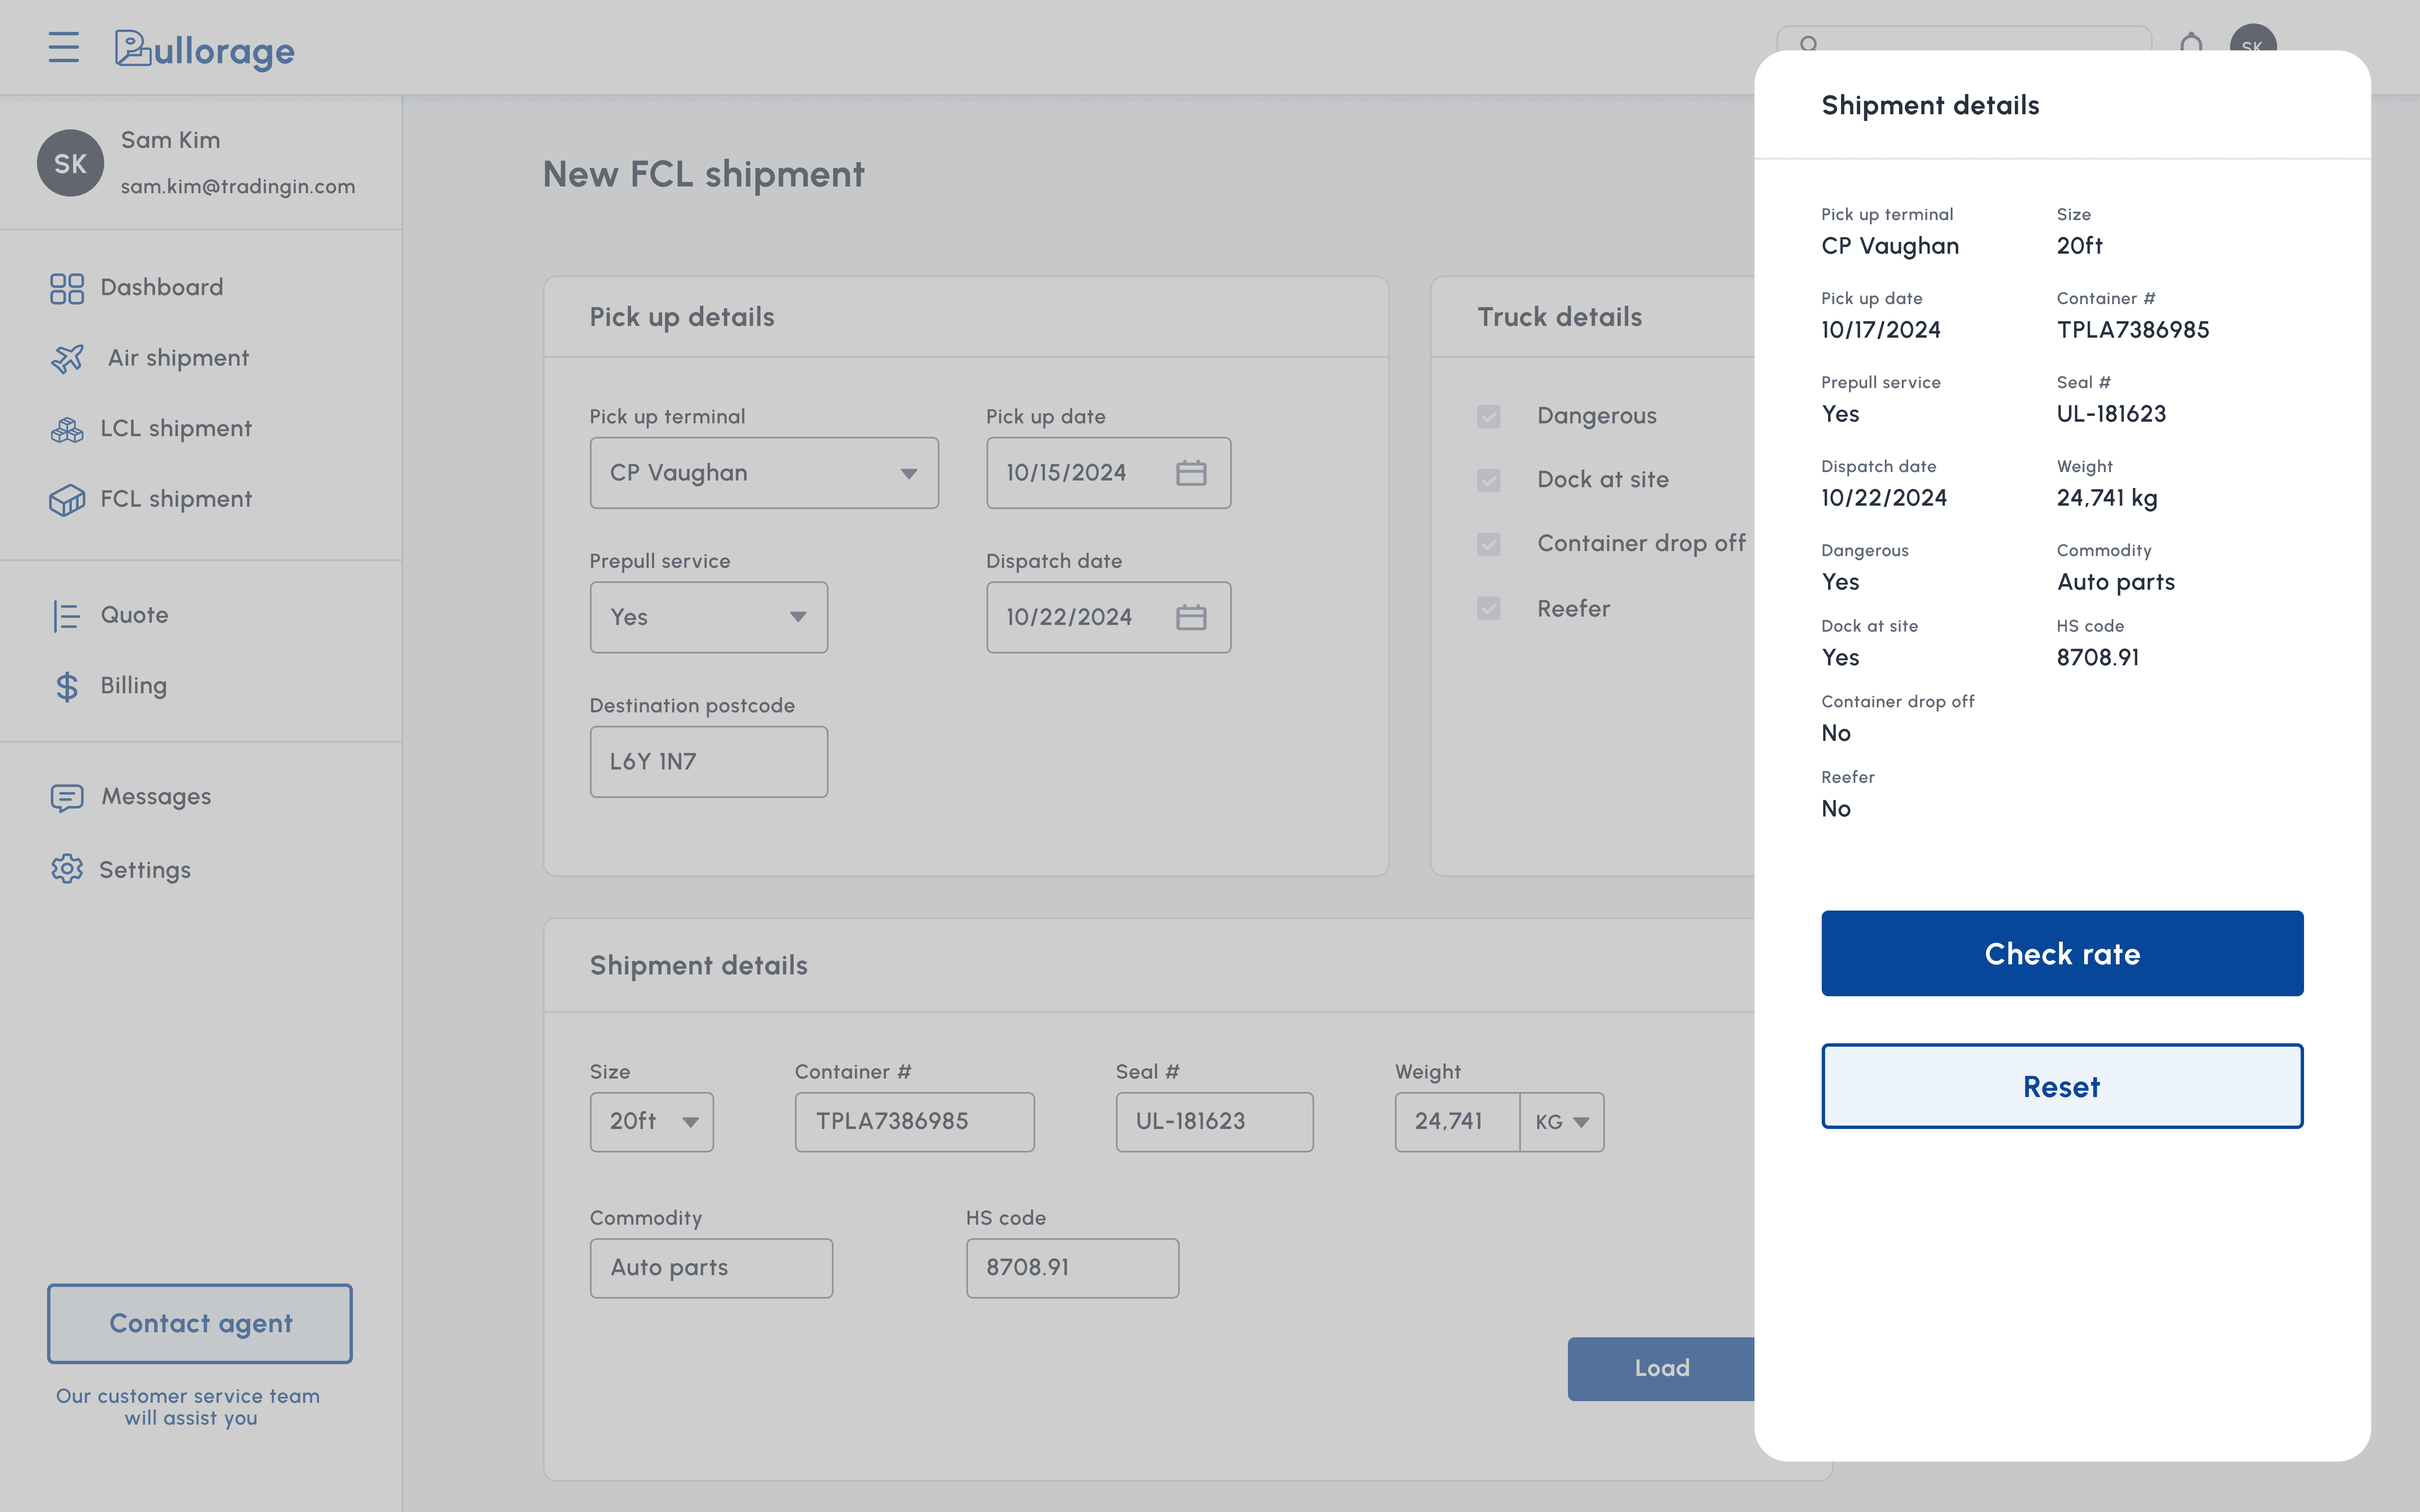Open Messages in the sidebar
This screenshot has width=2420, height=1512.
coord(156,797)
